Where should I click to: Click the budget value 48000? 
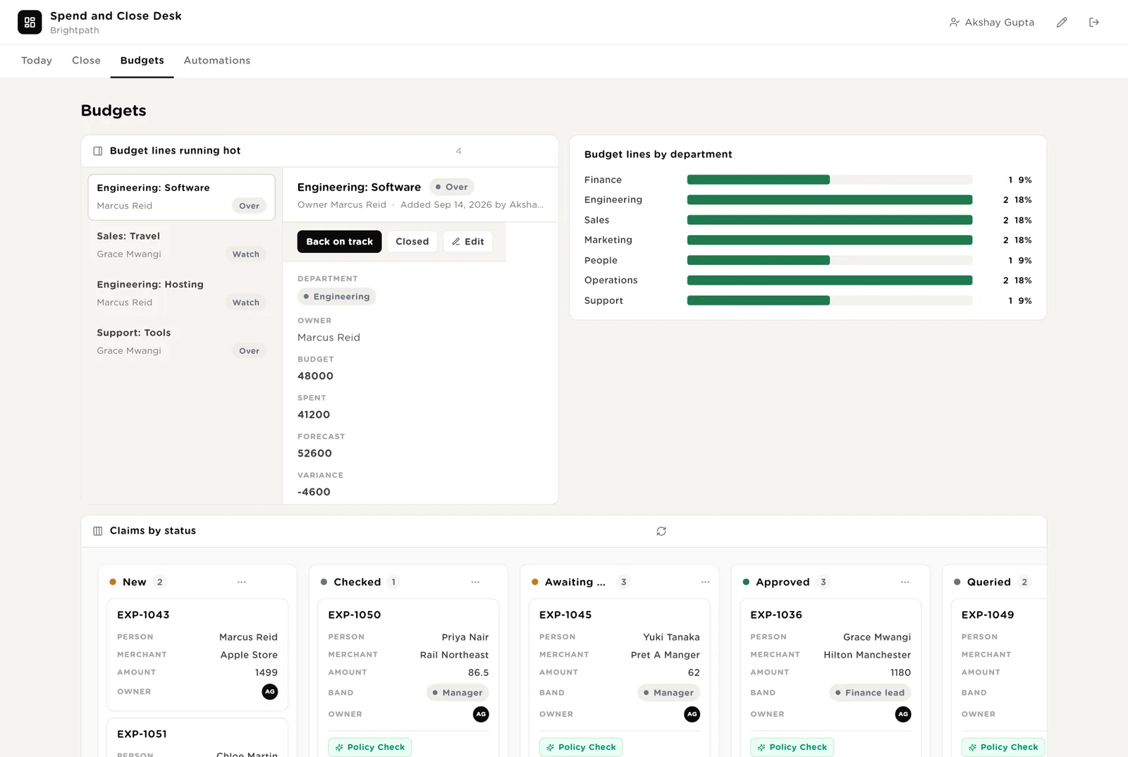(x=315, y=376)
